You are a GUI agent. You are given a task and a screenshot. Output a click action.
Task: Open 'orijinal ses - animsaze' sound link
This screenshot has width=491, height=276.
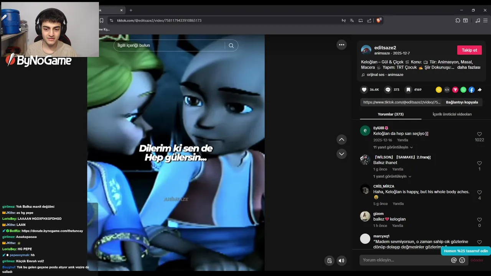coord(385,75)
